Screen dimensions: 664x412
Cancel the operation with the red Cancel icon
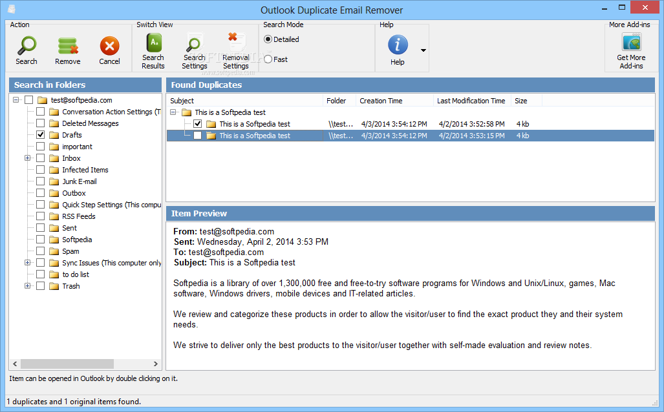coord(110,46)
